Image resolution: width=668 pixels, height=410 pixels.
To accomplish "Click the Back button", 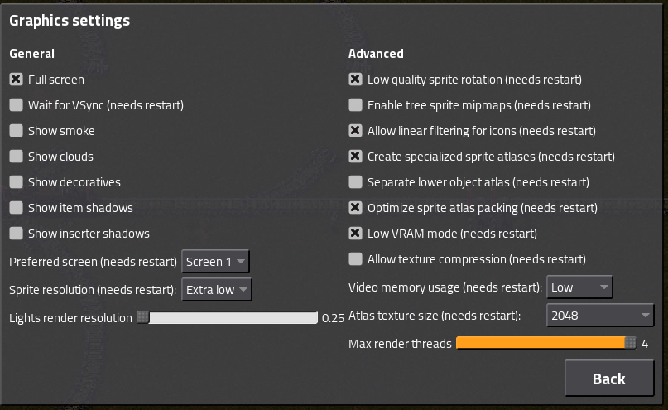I will point(609,379).
